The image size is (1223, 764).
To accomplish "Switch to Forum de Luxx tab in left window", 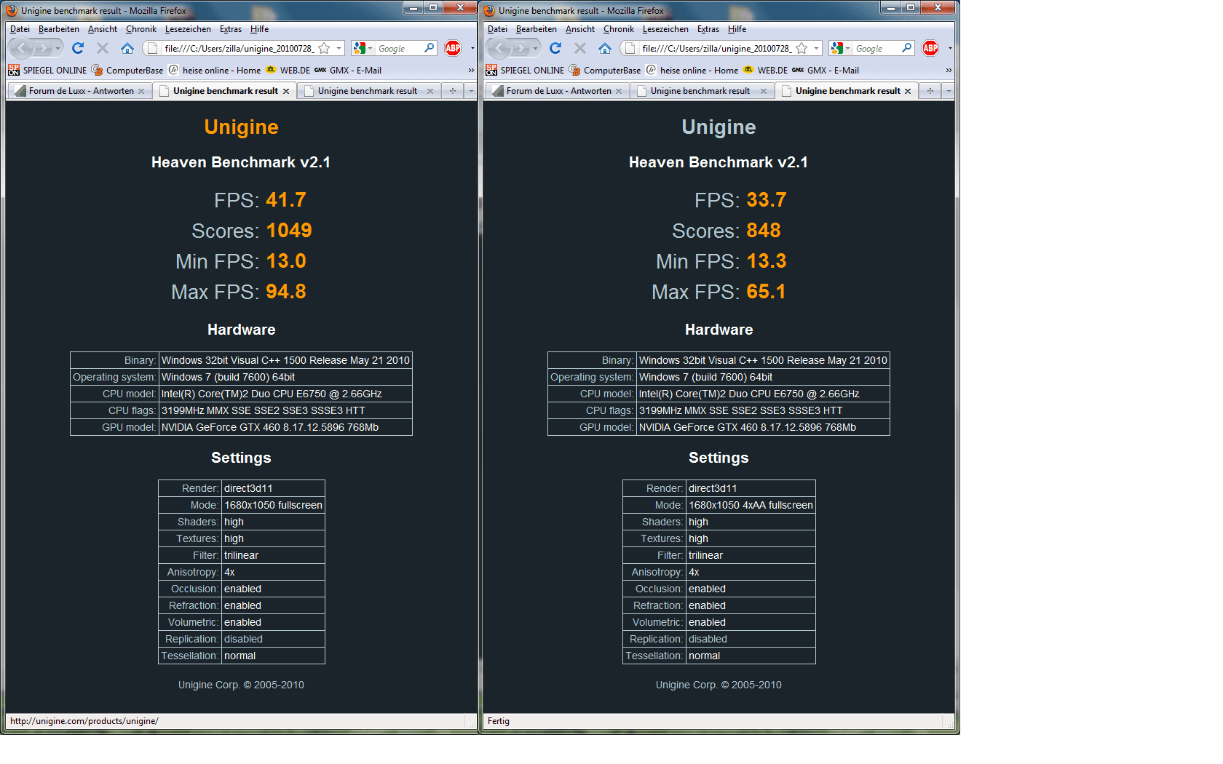I will 80,91.
